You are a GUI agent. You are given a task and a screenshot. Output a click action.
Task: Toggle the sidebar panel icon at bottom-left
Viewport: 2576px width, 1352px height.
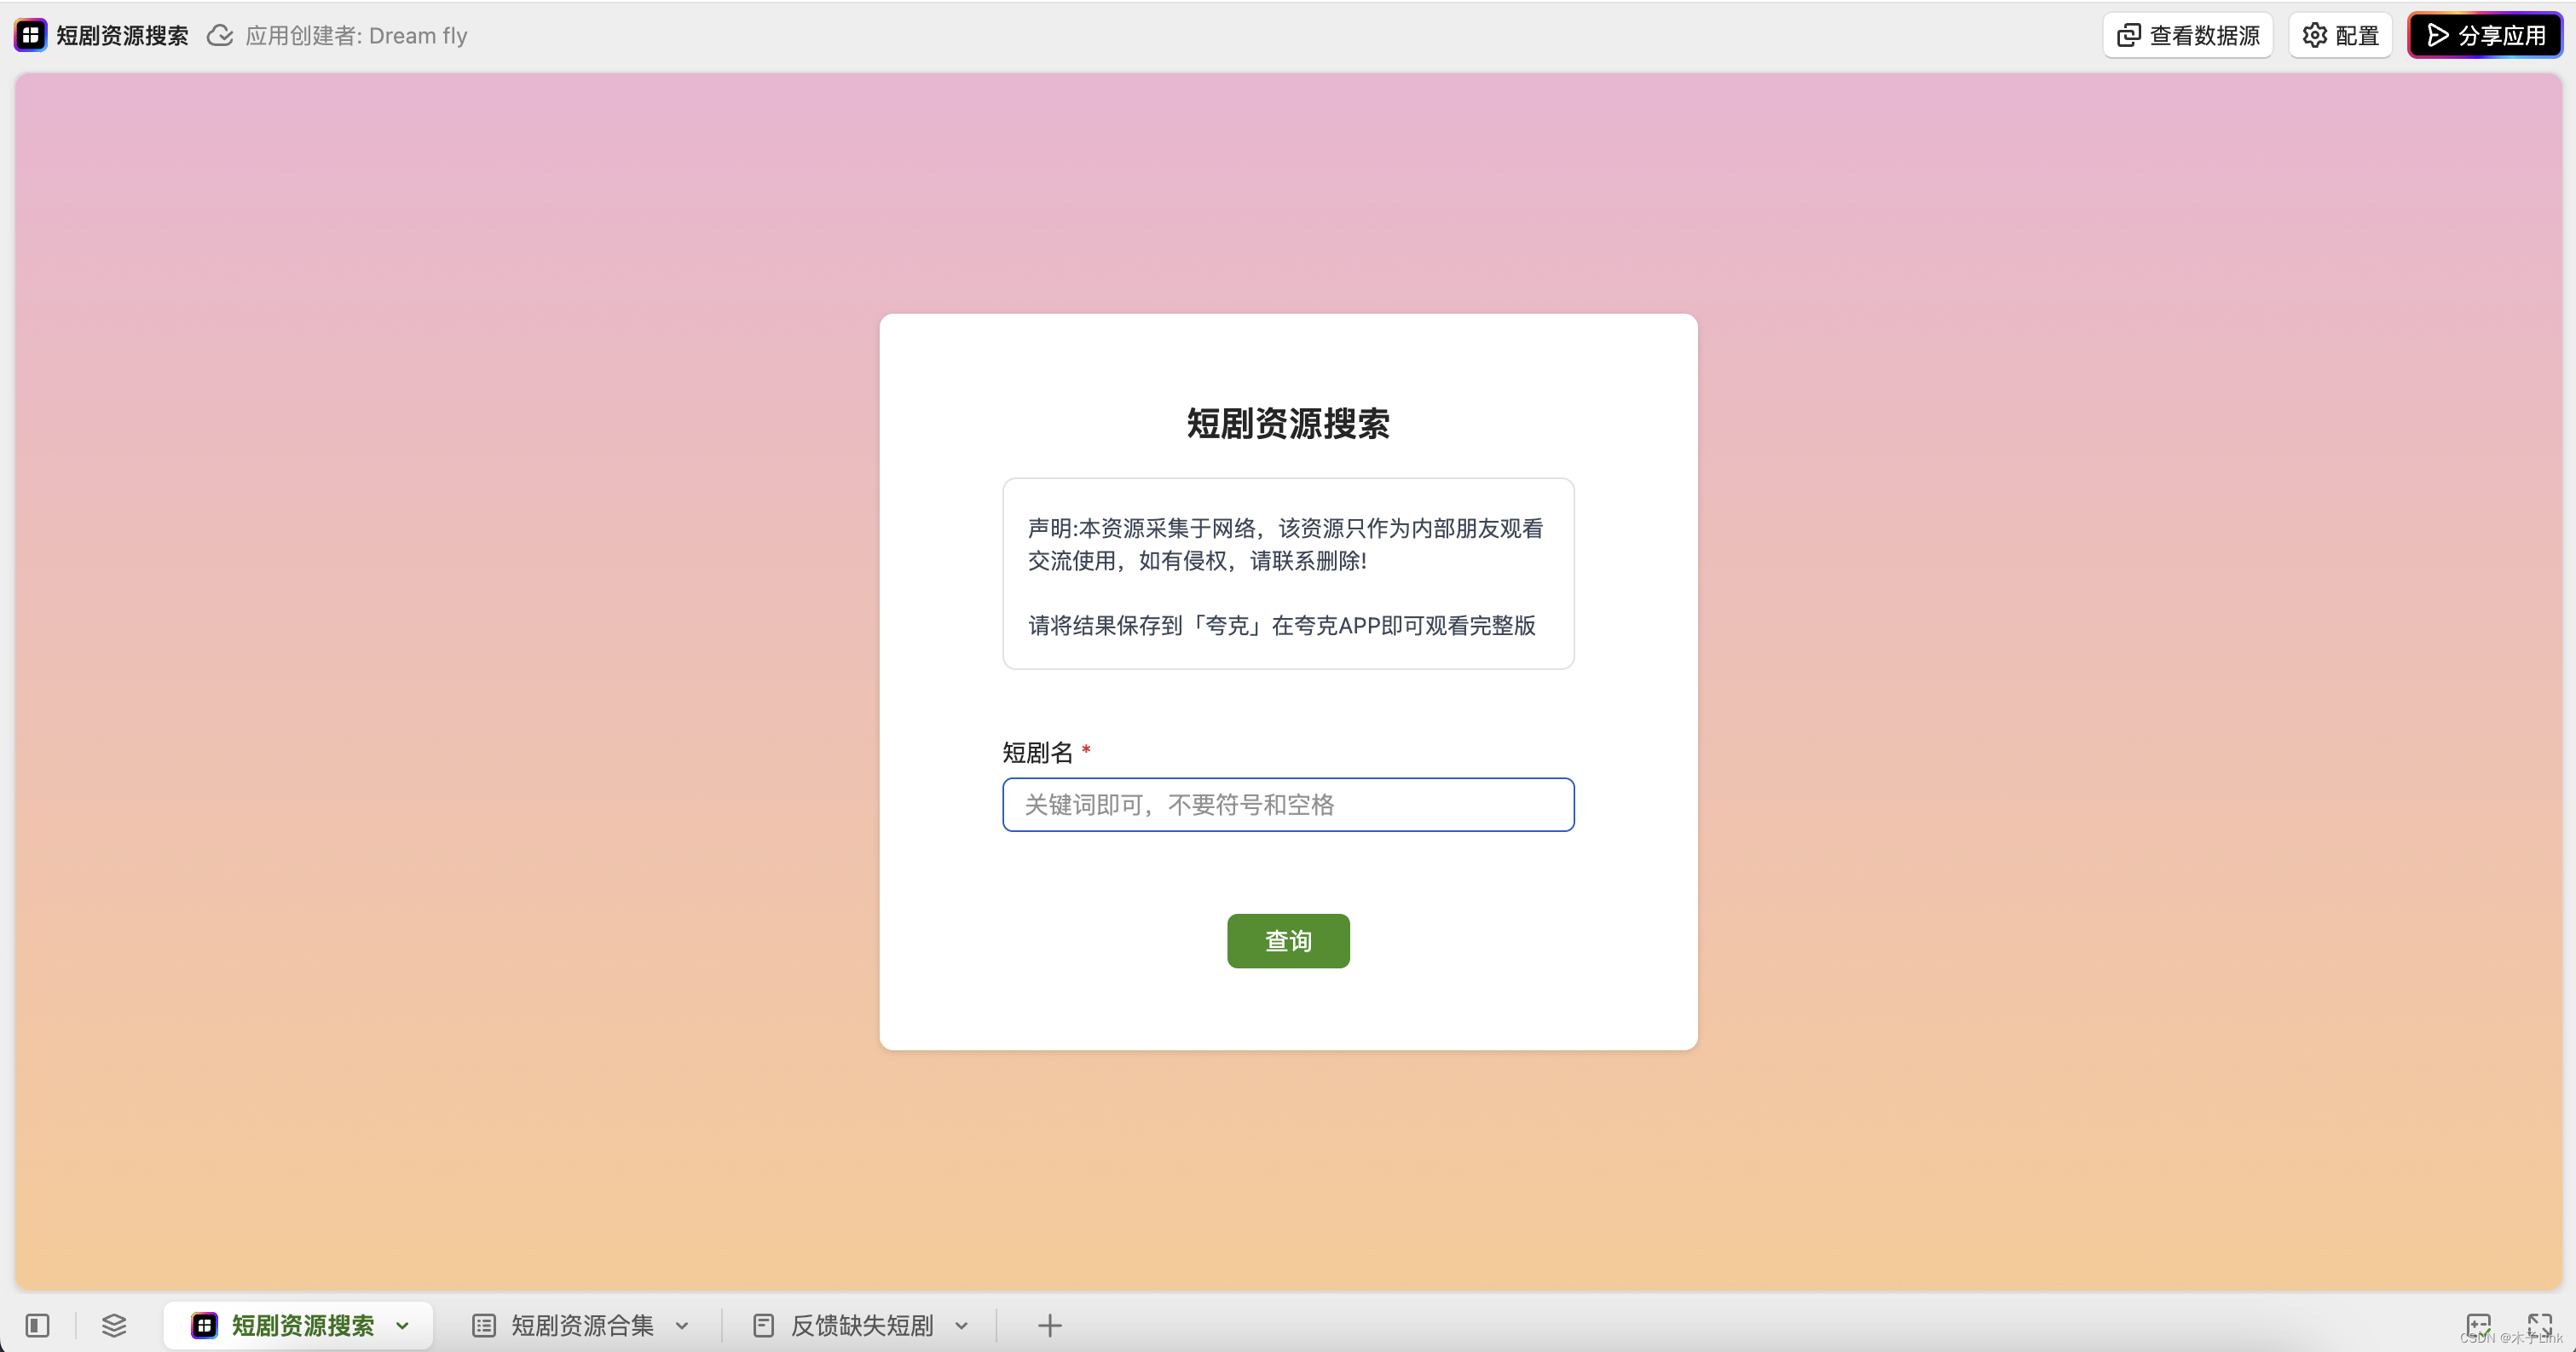[x=38, y=1325]
